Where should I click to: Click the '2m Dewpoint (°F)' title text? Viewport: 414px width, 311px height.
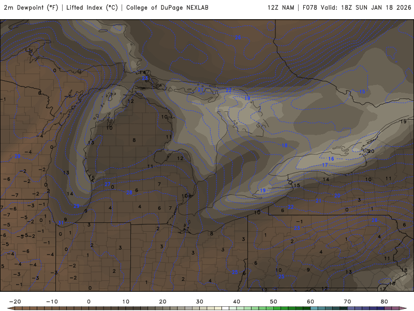click(x=31, y=8)
